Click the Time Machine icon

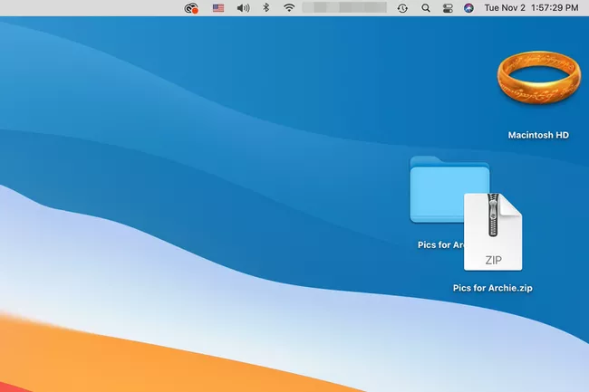402,7
